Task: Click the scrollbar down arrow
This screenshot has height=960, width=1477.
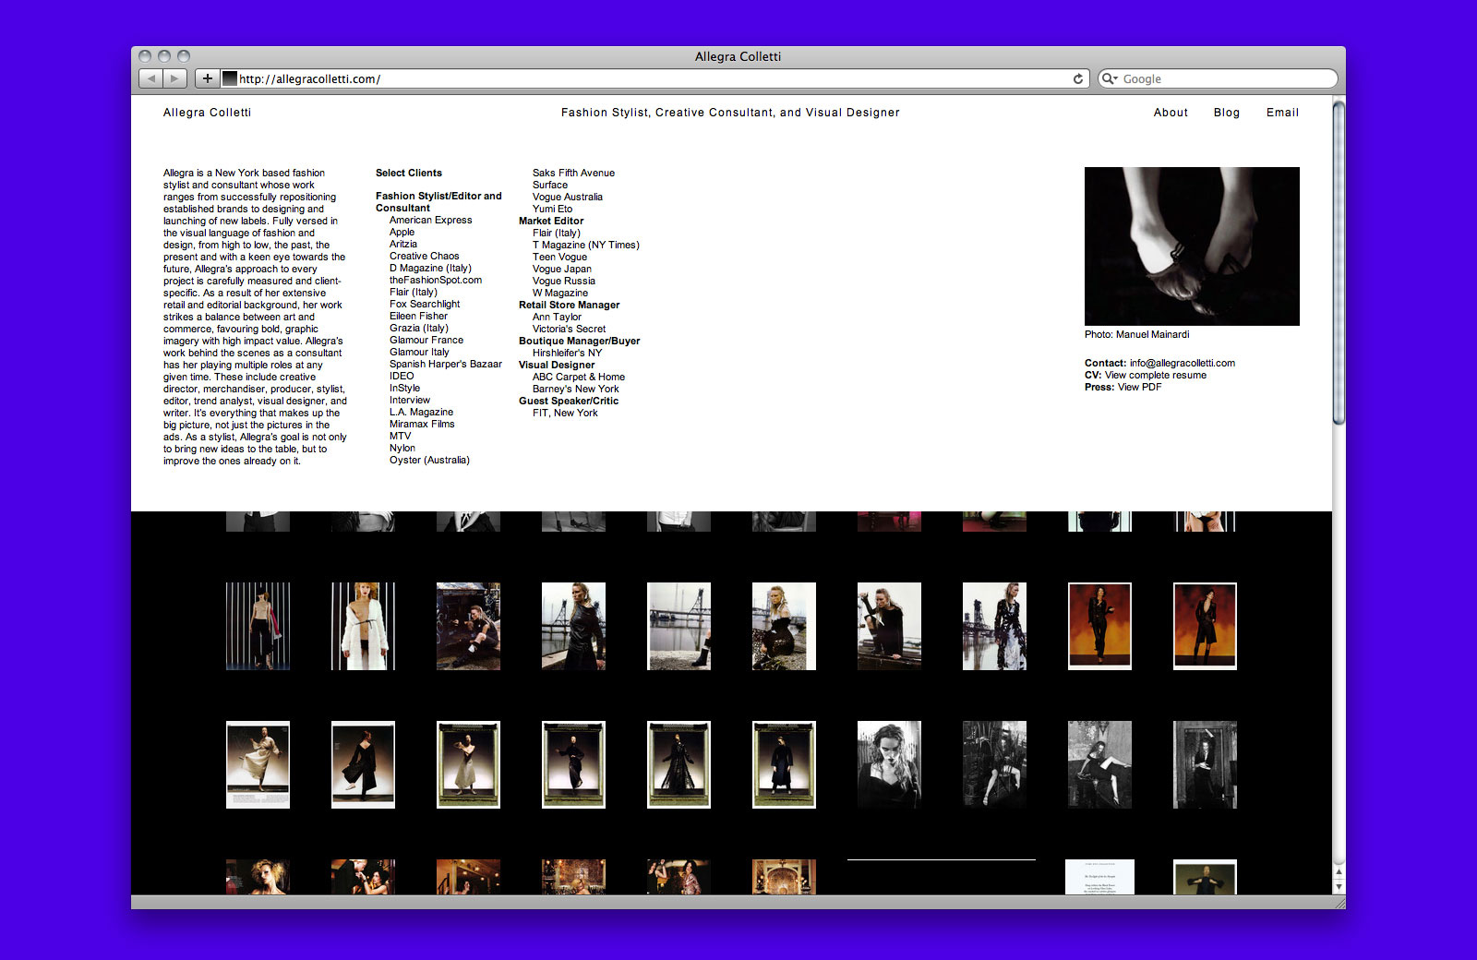Action: point(1339,887)
